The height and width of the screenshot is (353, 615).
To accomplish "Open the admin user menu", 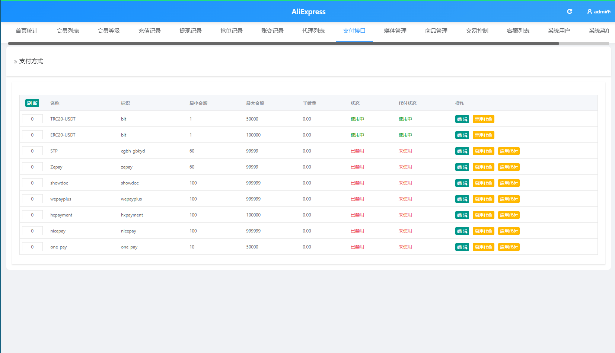I will click(599, 12).
